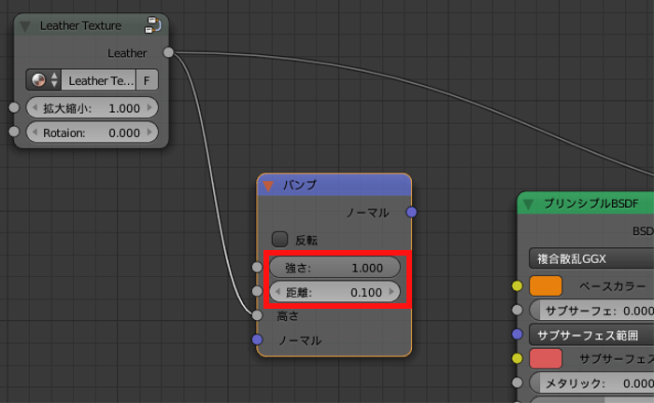The width and height of the screenshot is (654, 403).
Task: Click the 強さ value field
Action: coord(334,268)
